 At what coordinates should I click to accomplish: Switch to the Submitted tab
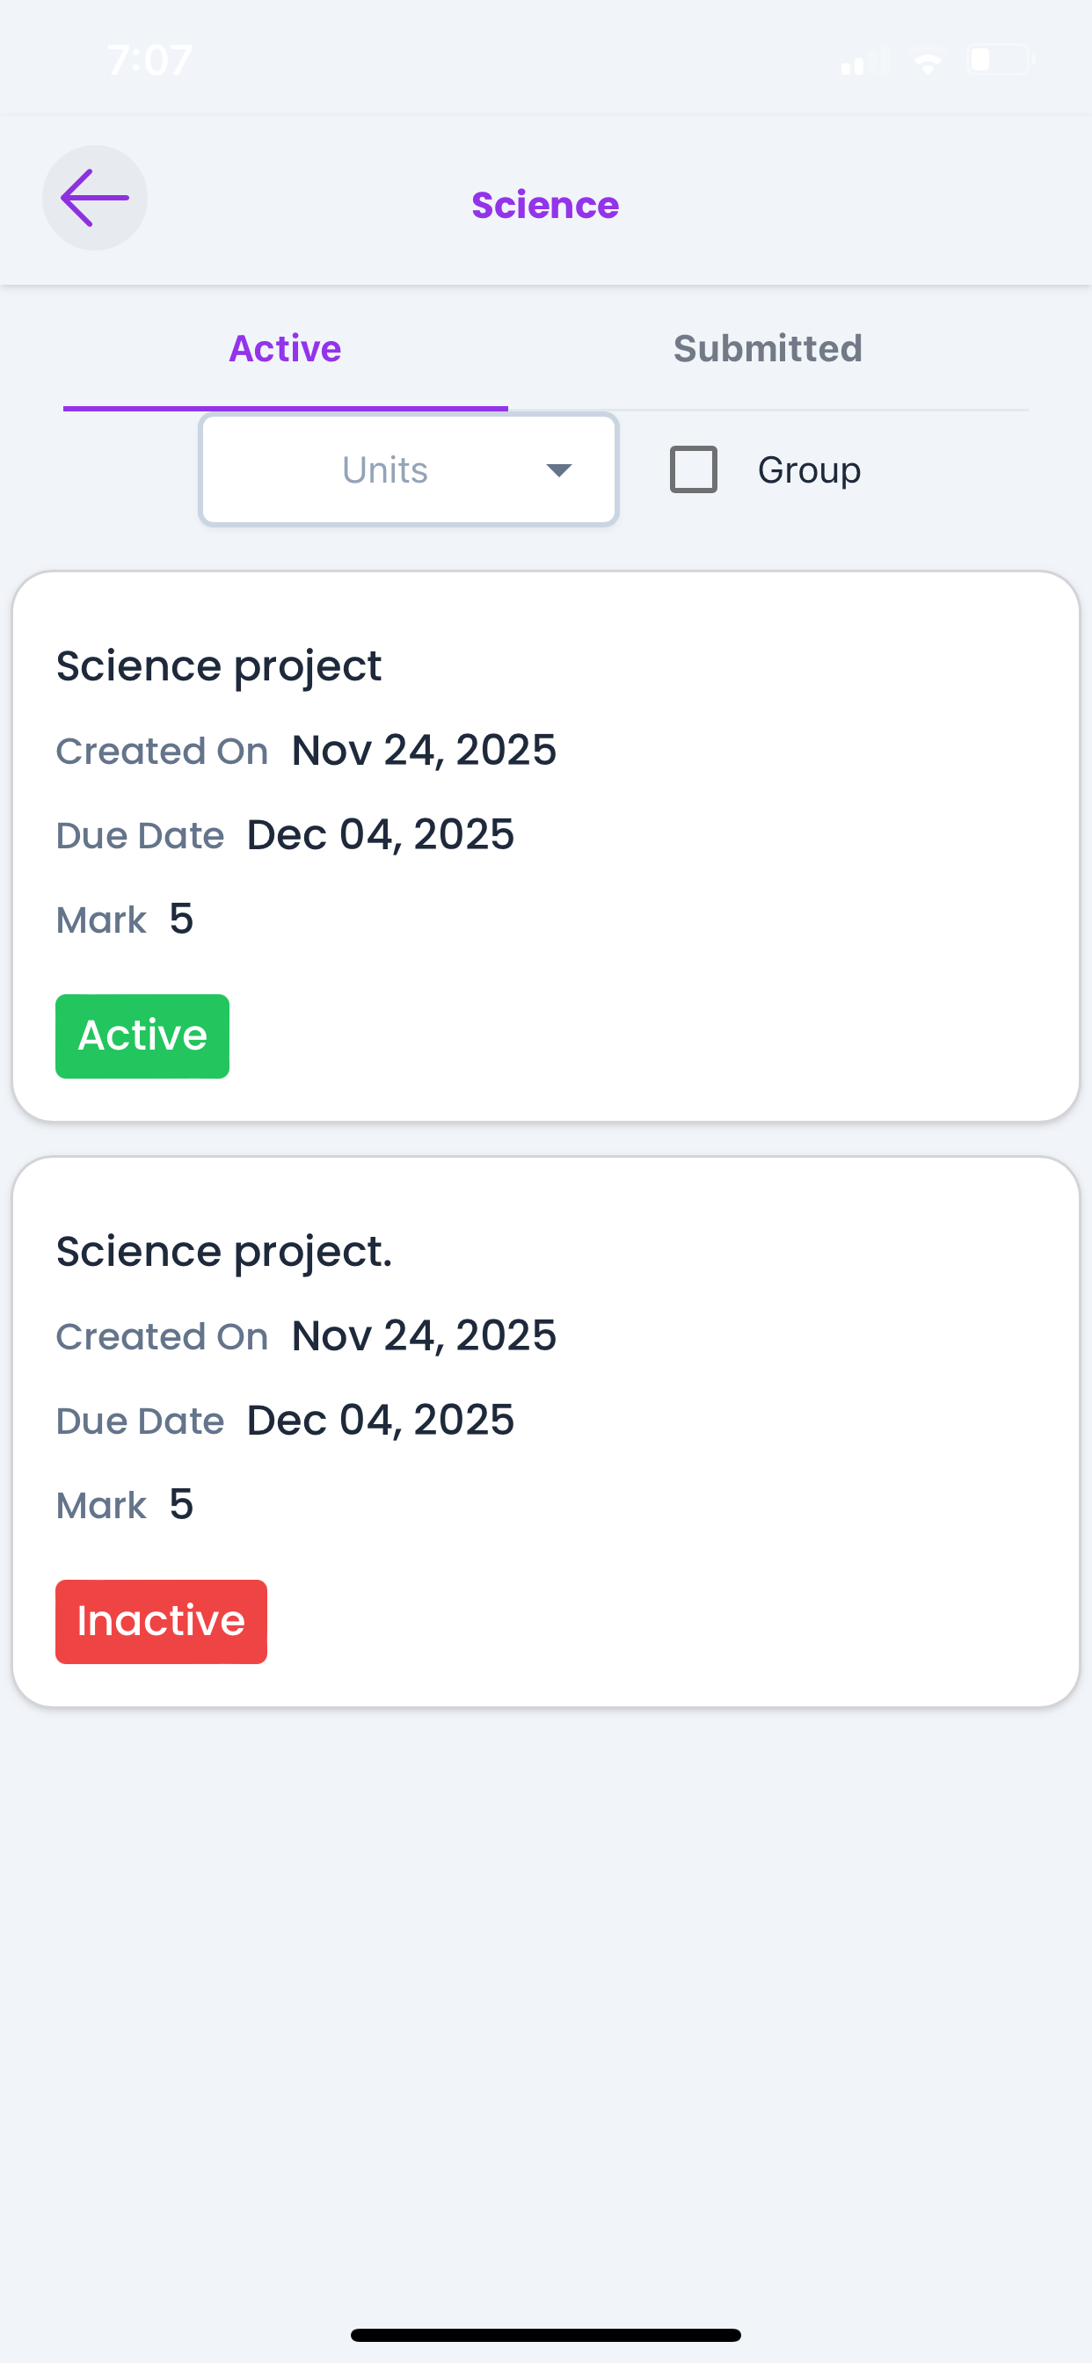(x=768, y=349)
